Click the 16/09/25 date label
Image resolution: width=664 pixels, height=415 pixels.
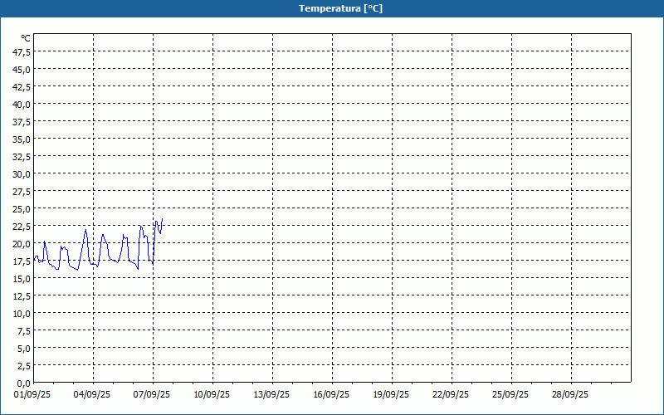click(x=331, y=395)
